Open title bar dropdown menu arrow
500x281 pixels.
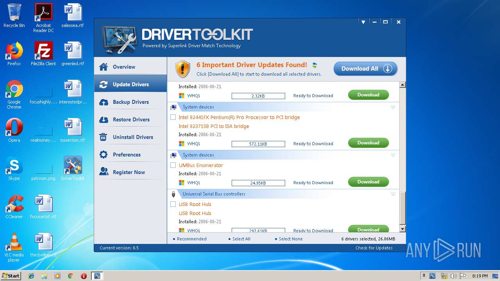pos(363,22)
